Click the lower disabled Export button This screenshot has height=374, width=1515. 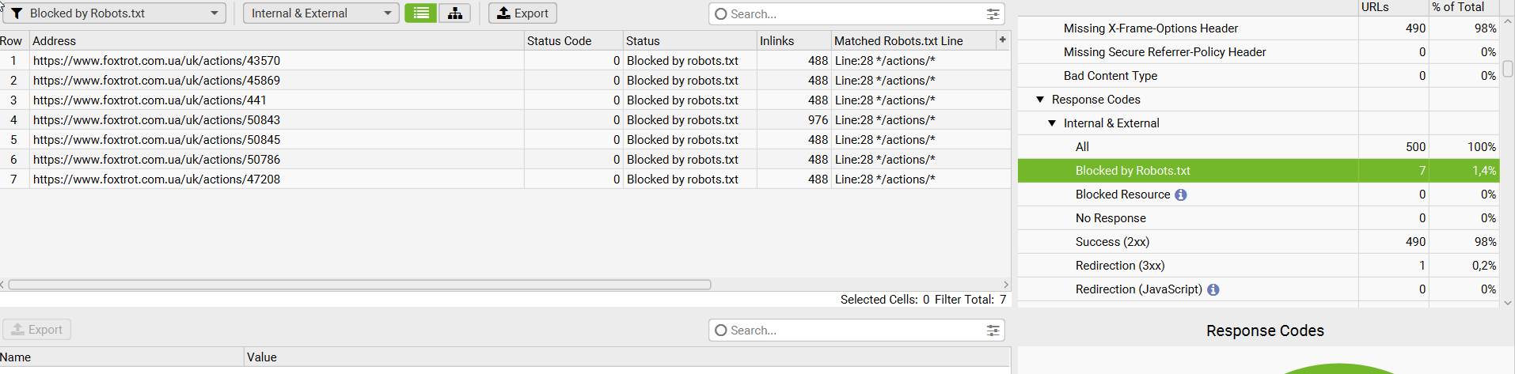[x=37, y=330]
